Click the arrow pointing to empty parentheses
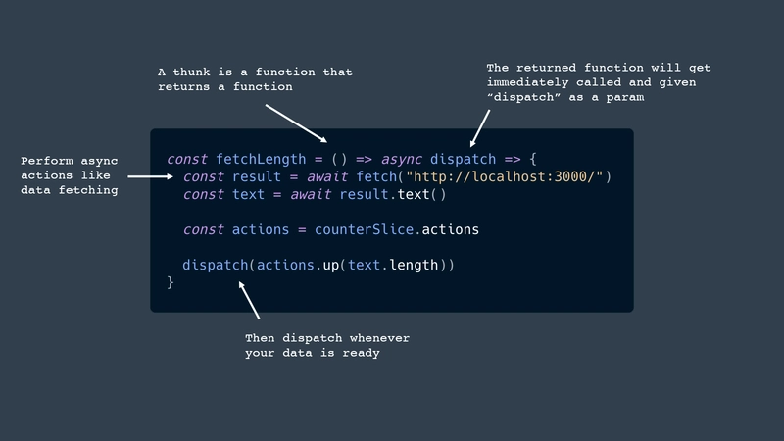 click(x=296, y=123)
